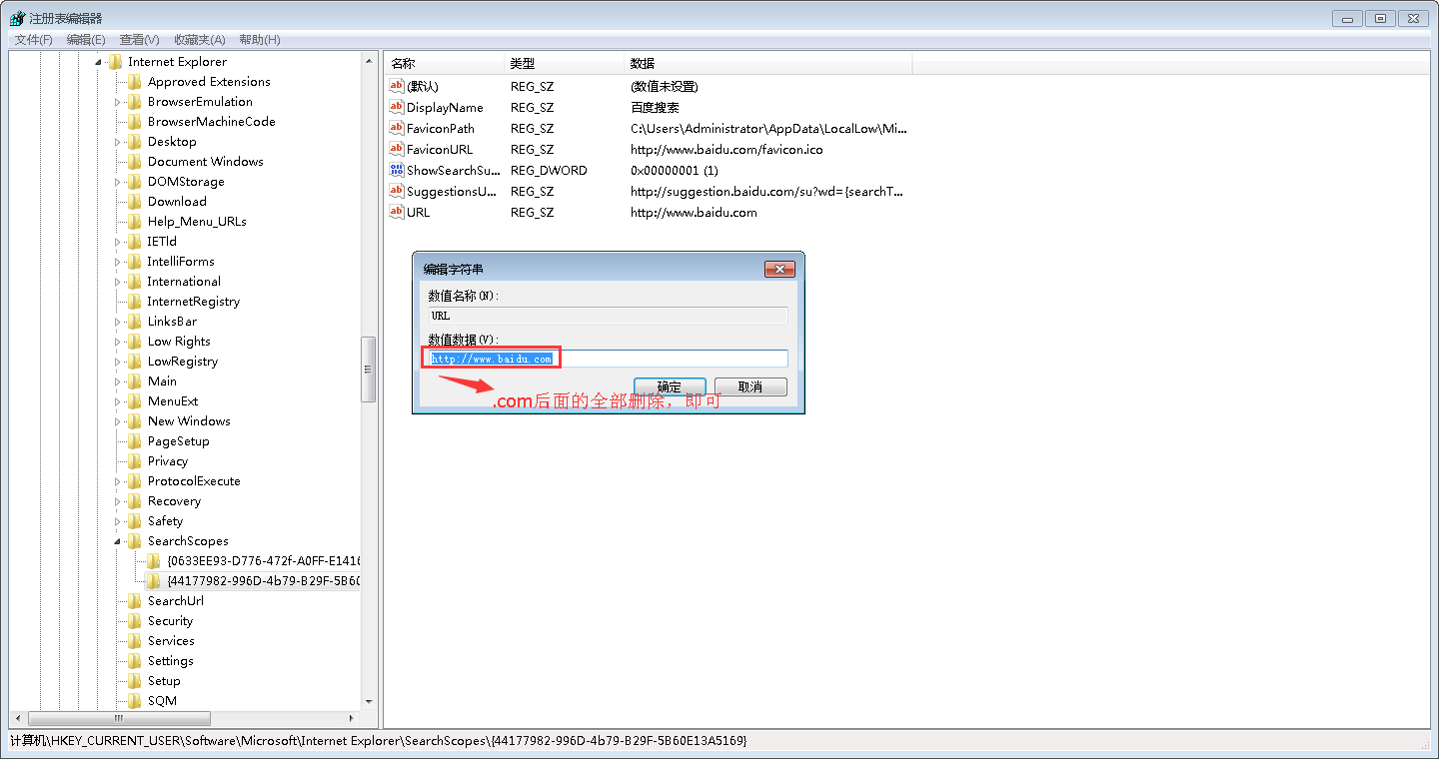Expand the Recovery key
This screenshot has height=759, width=1439.
(118, 501)
